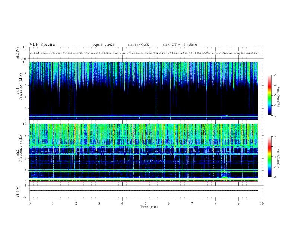Click the time axis tick label "4"

click(x=123, y=203)
